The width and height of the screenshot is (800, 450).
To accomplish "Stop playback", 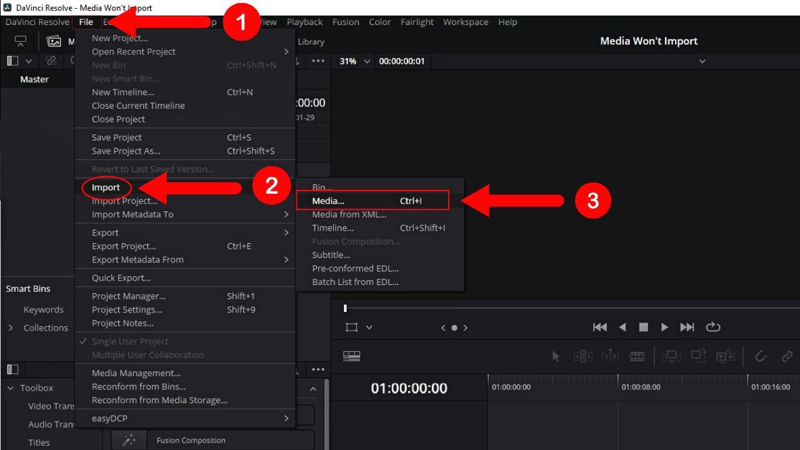I will coord(643,327).
